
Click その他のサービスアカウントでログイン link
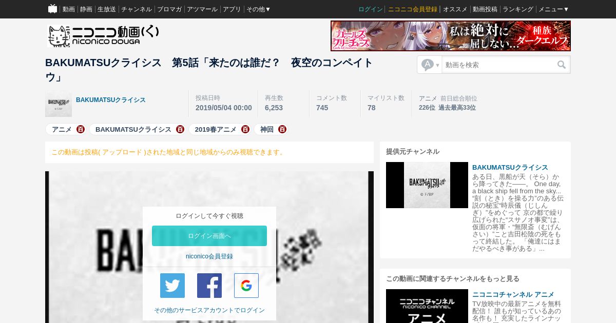pyautogui.click(x=209, y=310)
